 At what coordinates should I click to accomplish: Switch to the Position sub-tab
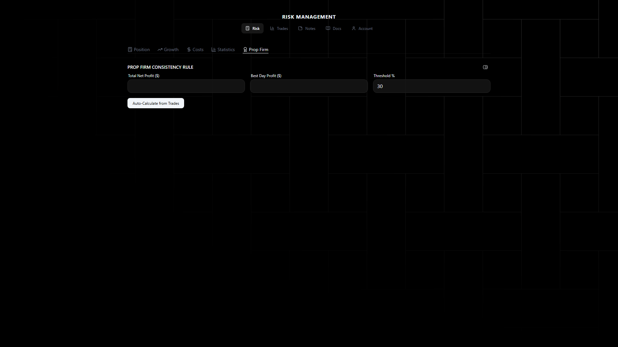[x=142, y=49]
